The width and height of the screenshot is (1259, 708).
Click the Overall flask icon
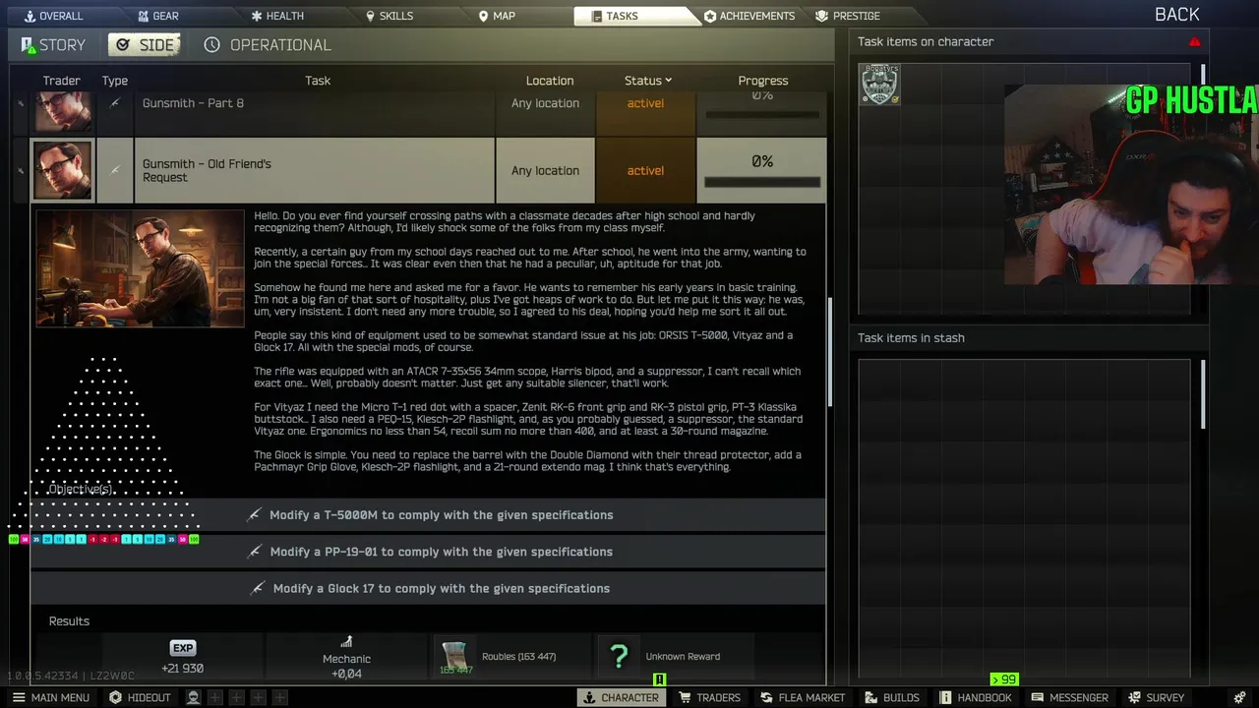pos(30,16)
